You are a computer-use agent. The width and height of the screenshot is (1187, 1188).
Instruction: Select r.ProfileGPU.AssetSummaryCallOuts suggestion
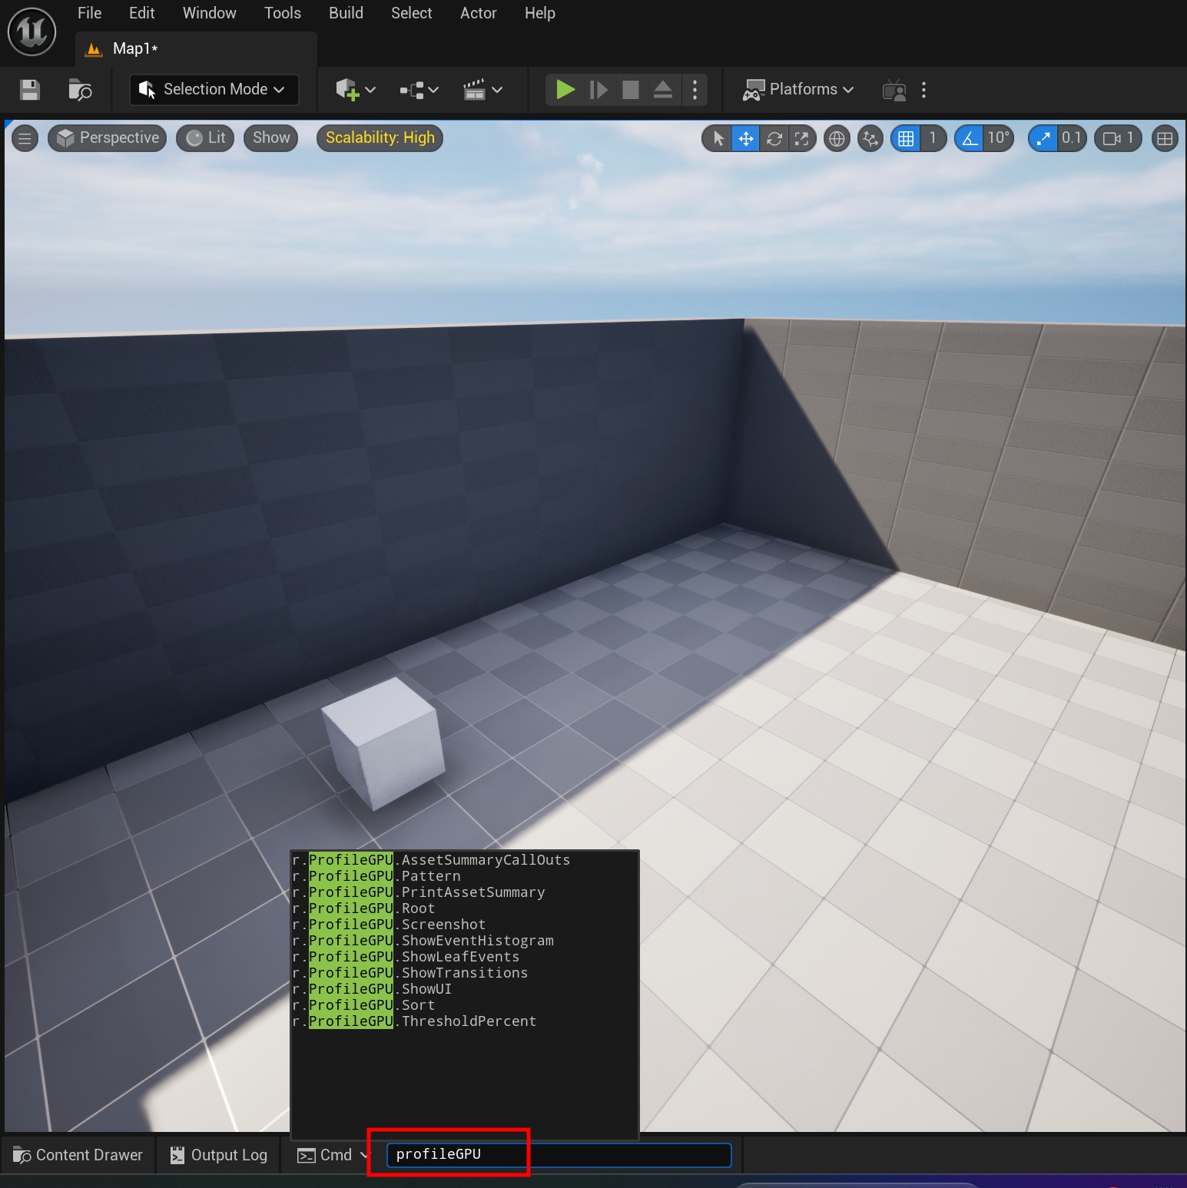464,860
